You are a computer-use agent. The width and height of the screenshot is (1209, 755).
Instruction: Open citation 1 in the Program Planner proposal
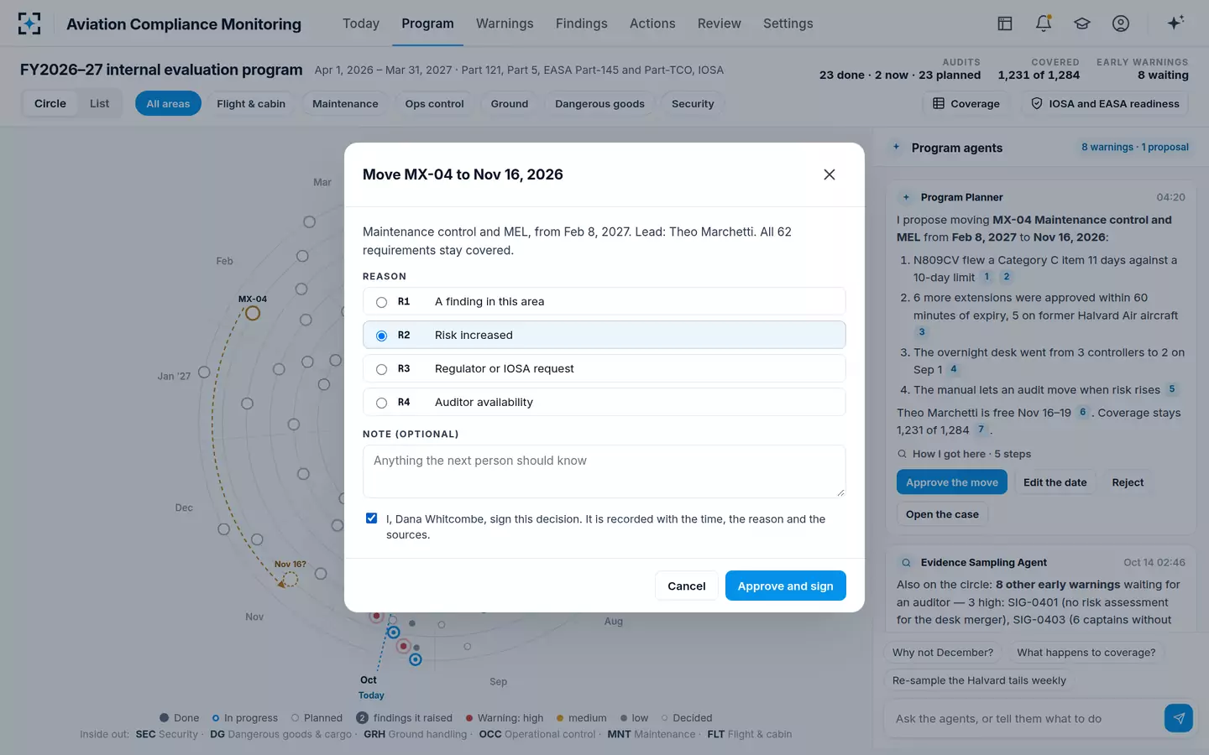pyautogui.click(x=987, y=277)
